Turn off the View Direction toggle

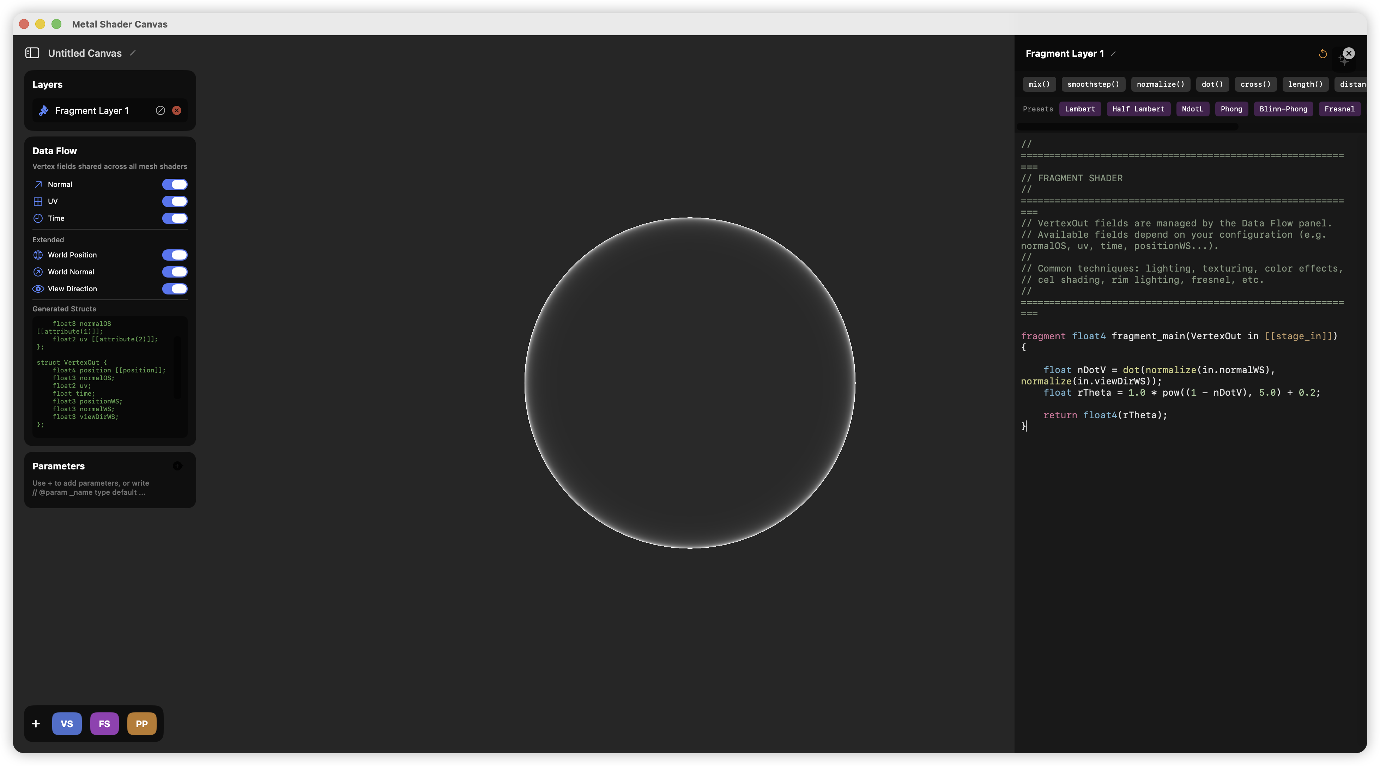(175, 289)
